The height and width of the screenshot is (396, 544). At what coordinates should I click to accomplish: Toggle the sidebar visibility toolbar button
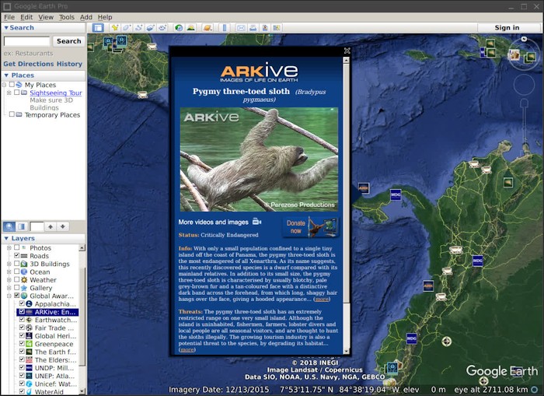click(98, 28)
